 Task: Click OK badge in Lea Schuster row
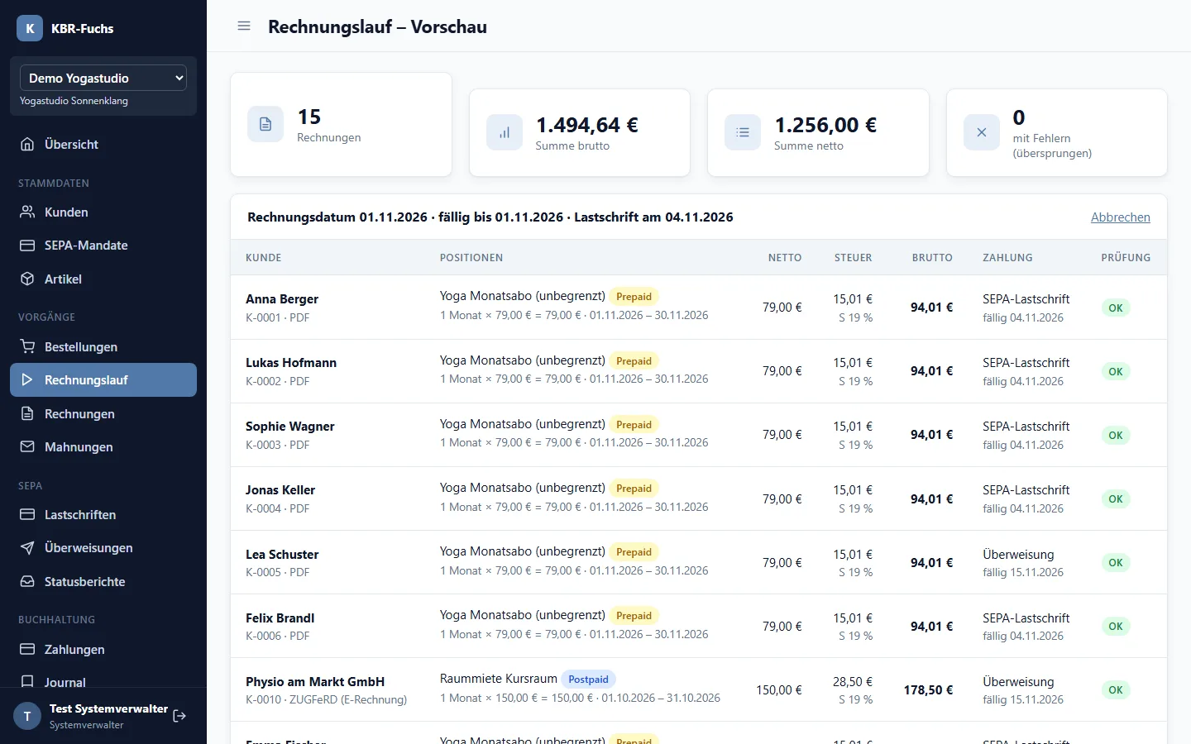click(x=1115, y=563)
